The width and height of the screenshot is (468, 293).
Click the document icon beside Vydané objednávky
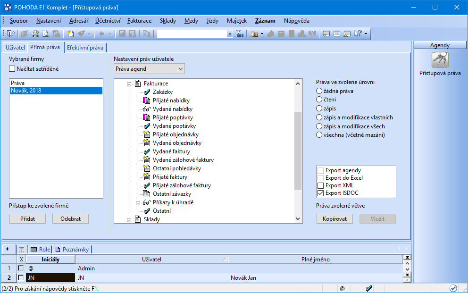(146, 142)
